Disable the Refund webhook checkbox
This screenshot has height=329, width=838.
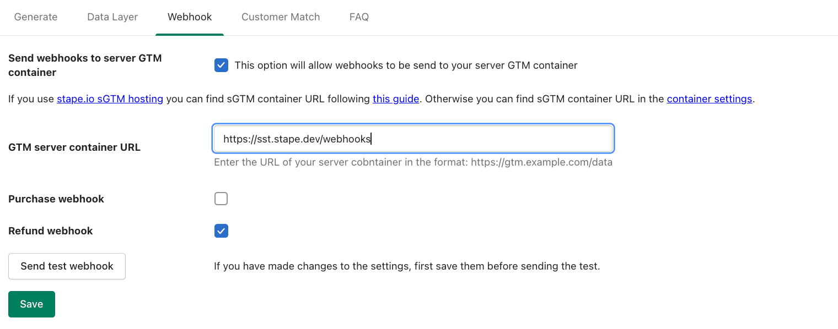(221, 231)
